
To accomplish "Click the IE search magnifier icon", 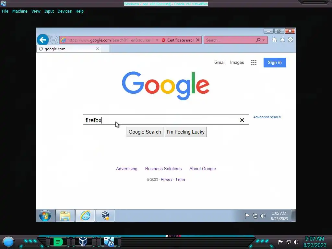I will click(x=258, y=40).
